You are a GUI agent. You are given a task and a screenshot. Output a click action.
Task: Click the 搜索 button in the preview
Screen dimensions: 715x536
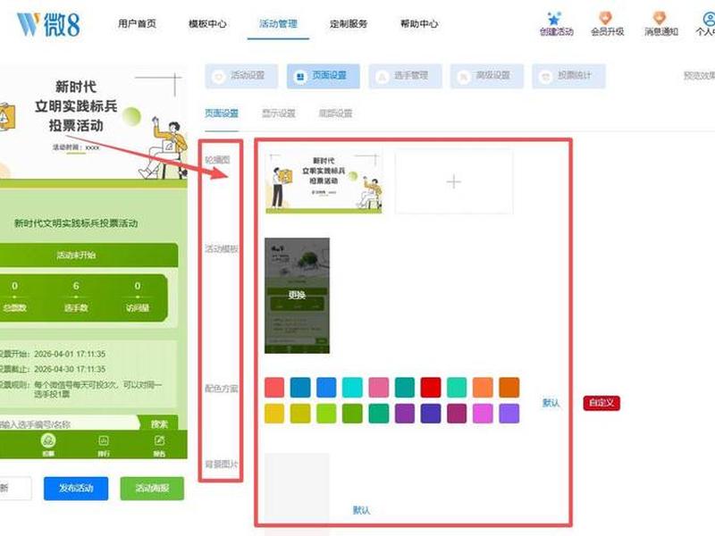[x=159, y=423]
